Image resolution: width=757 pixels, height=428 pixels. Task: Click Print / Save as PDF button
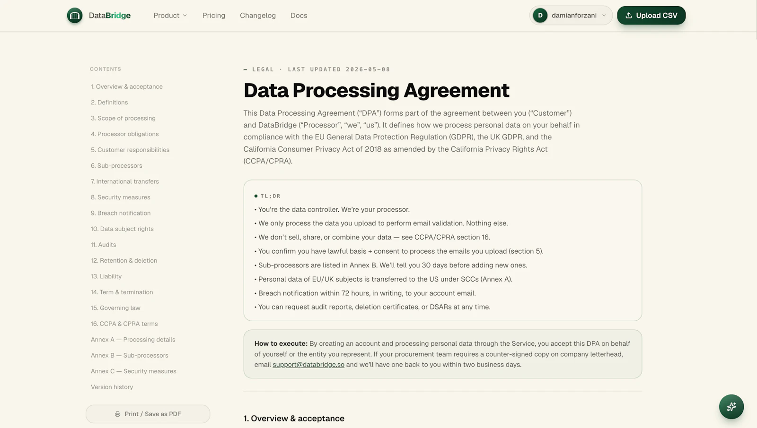[148, 414]
